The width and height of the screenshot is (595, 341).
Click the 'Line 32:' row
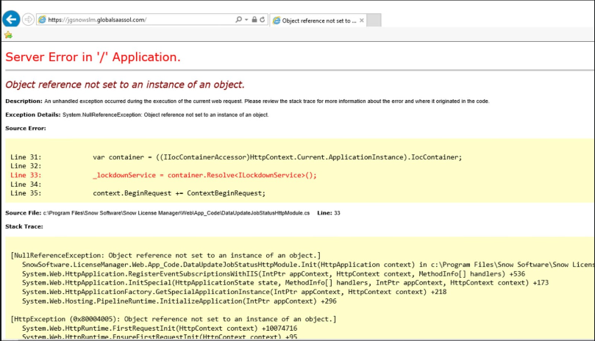point(26,166)
